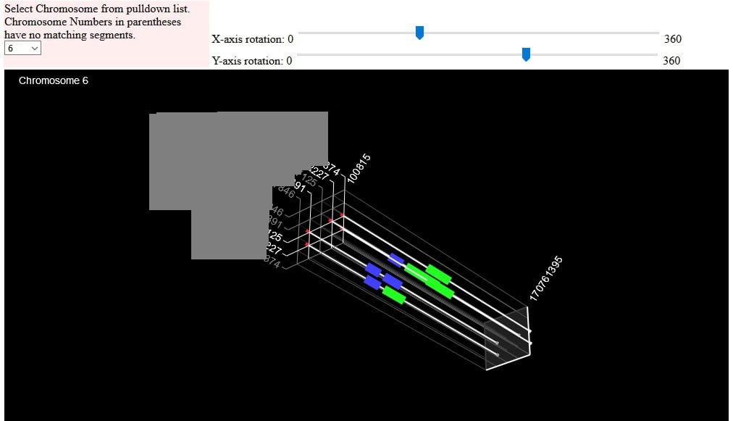Click the transparent end cap of 3D box
Screen dimensions: 733x421
pos(508,338)
